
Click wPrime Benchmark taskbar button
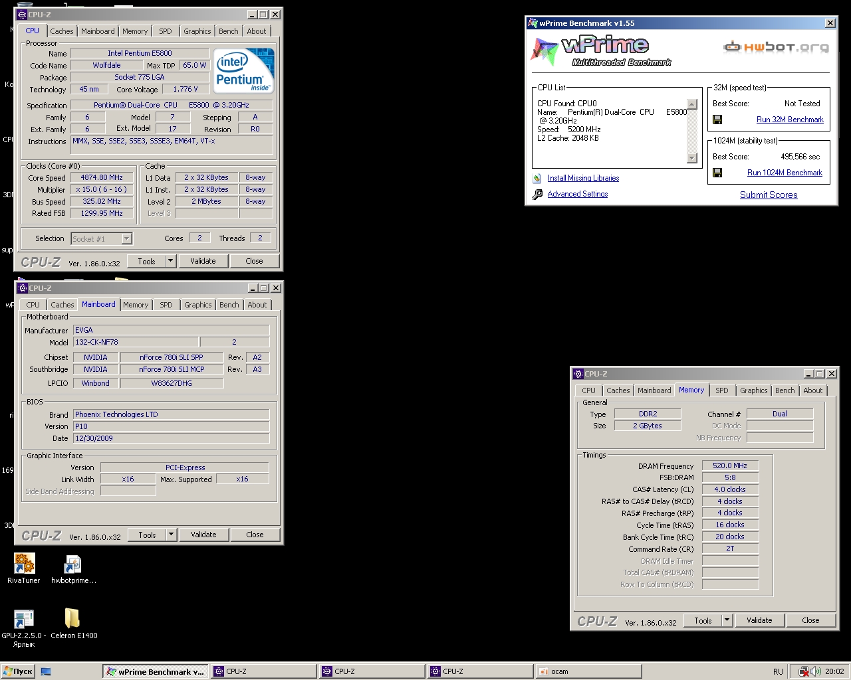[156, 671]
